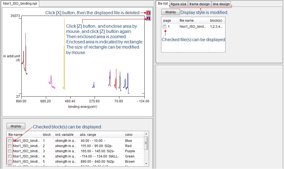Check the box for block 1 Blue row
The image size is (284, 169).
coord(10,141)
